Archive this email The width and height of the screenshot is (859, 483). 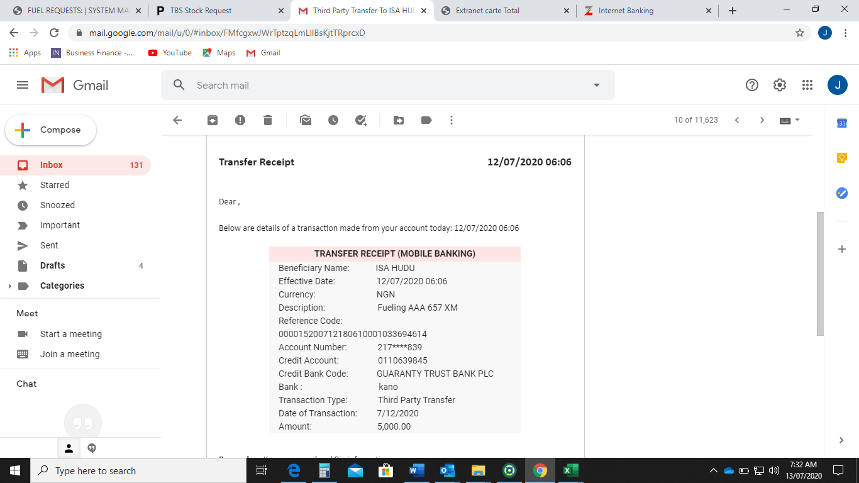click(x=213, y=120)
